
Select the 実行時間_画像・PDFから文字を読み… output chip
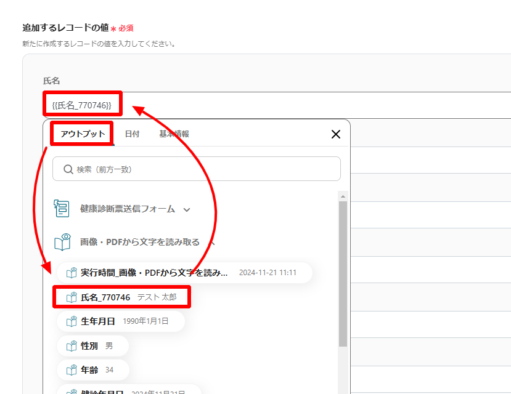click(x=184, y=273)
